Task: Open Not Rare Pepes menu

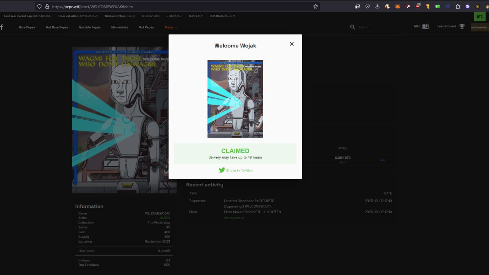Action: pos(57,27)
